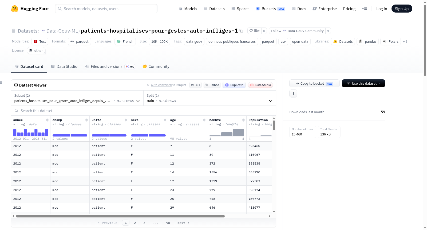Image resolution: width=427 pixels, height=230 pixels.
Task: Open the Split train dropdown
Action: (210, 98)
